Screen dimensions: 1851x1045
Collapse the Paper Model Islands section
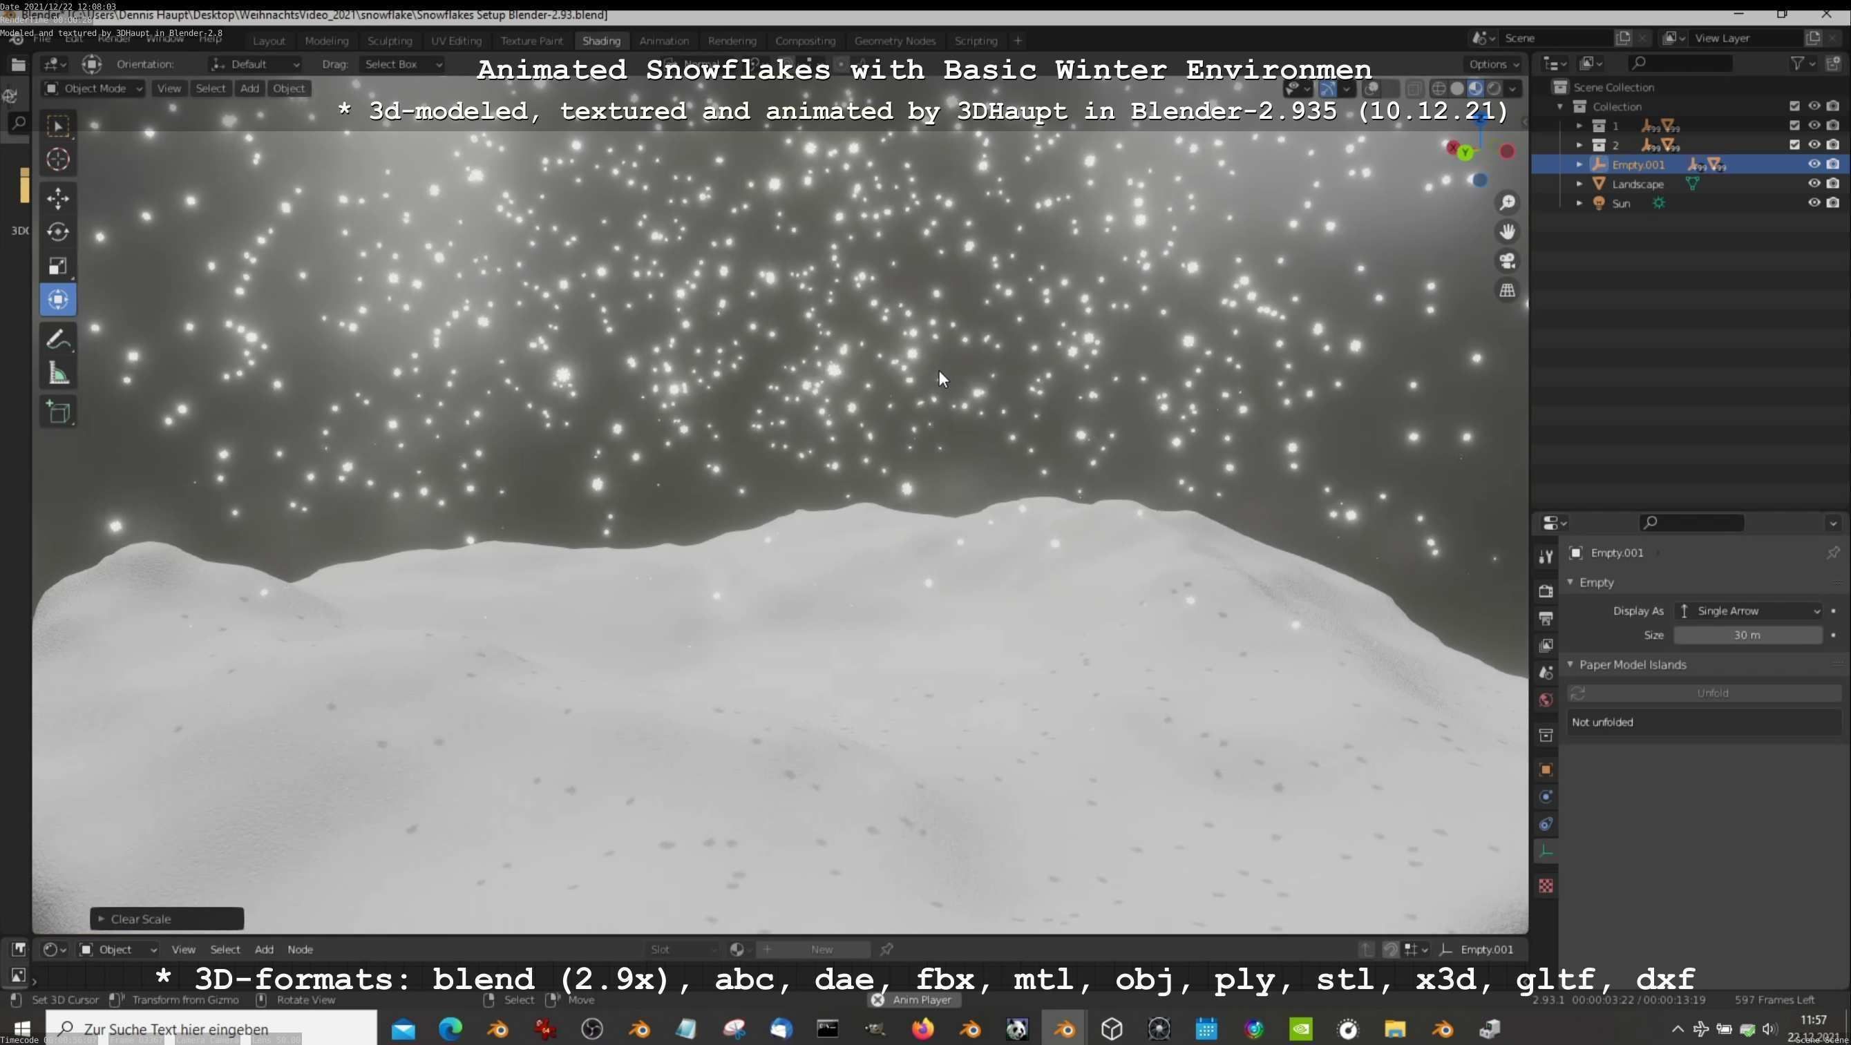point(1570,664)
